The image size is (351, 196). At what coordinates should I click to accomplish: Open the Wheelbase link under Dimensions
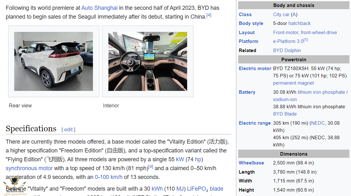(251, 163)
